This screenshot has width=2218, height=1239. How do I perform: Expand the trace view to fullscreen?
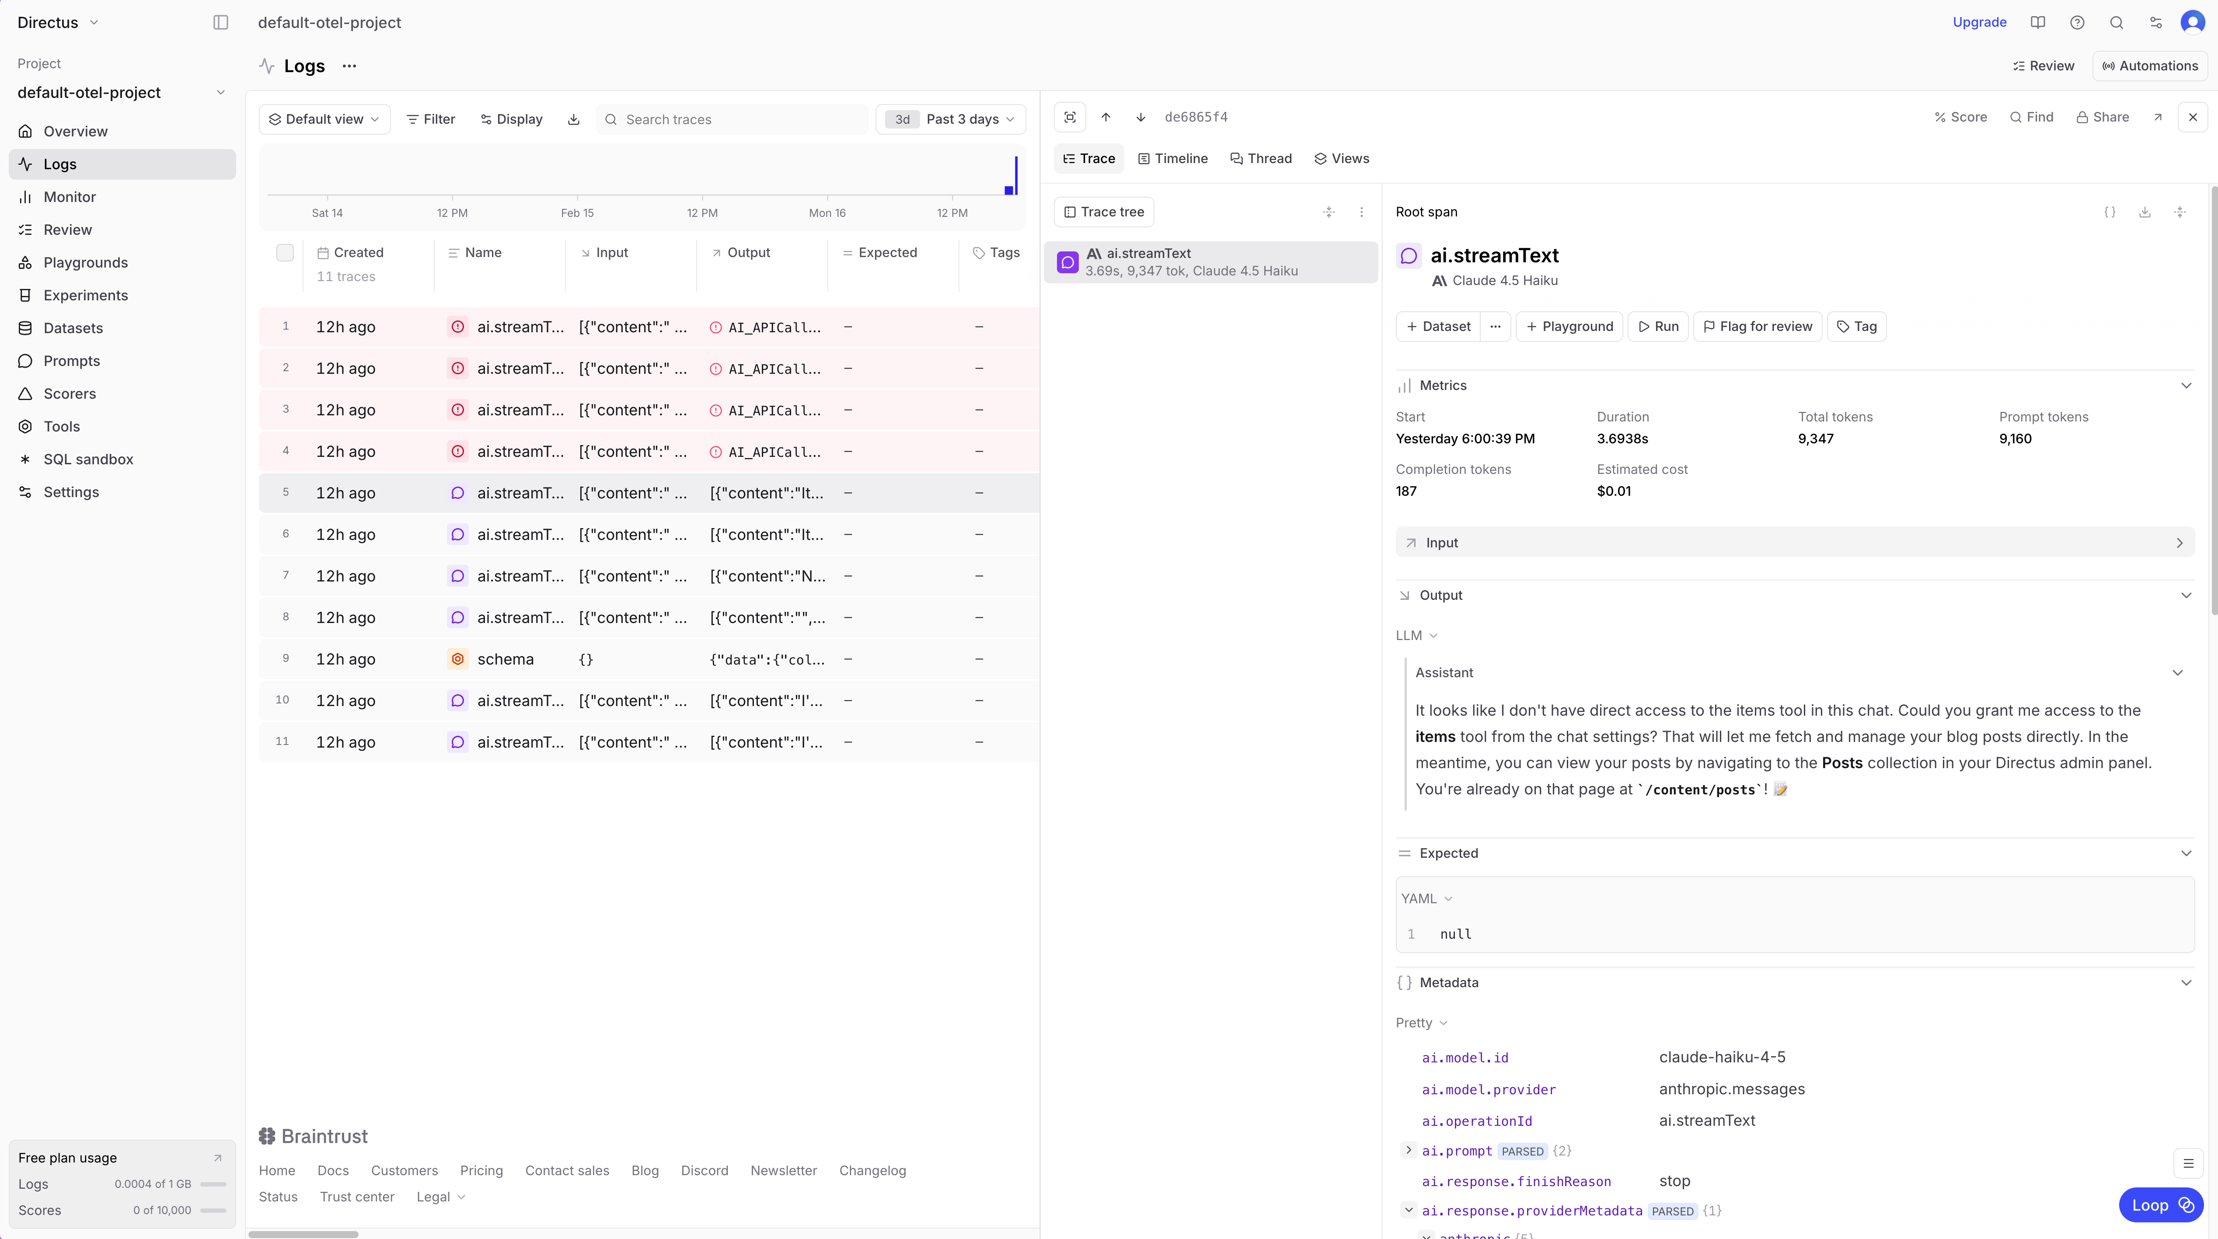coord(1069,117)
